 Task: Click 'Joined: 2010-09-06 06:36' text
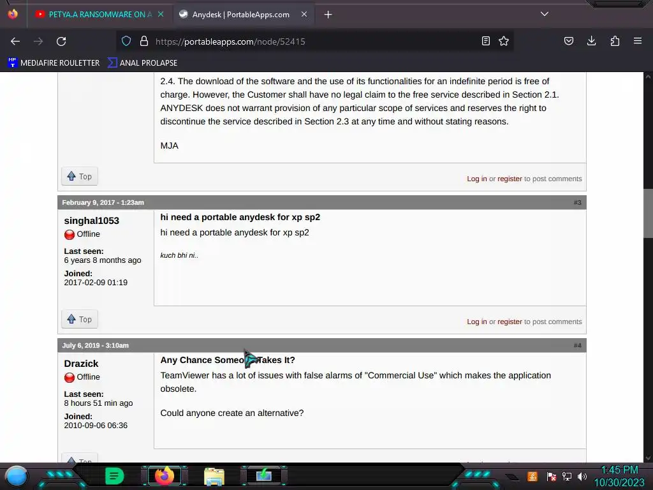click(x=96, y=421)
